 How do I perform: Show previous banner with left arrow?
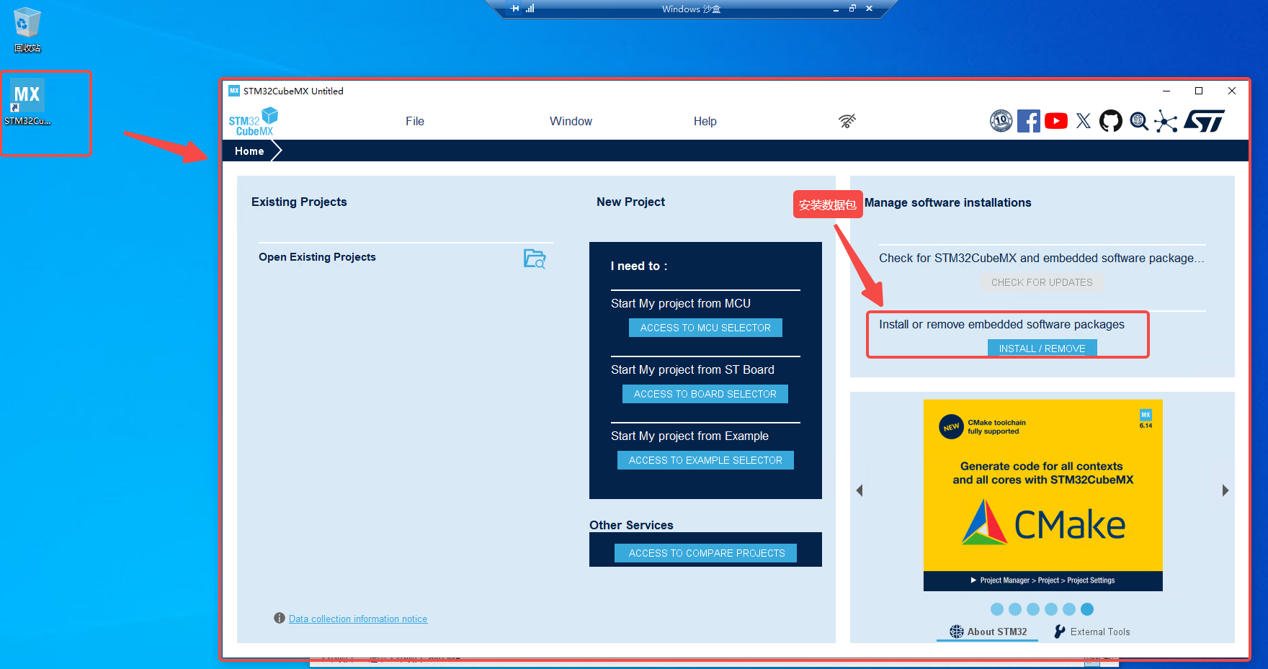tap(860, 490)
